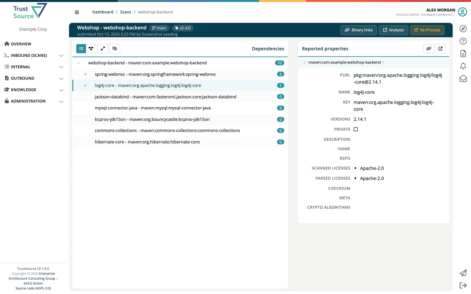Select jackson-databind dependency row
Viewport: 471px width, 294px height.
coord(180,97)
